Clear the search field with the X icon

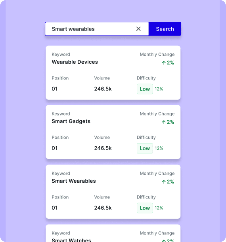[138, 29]
